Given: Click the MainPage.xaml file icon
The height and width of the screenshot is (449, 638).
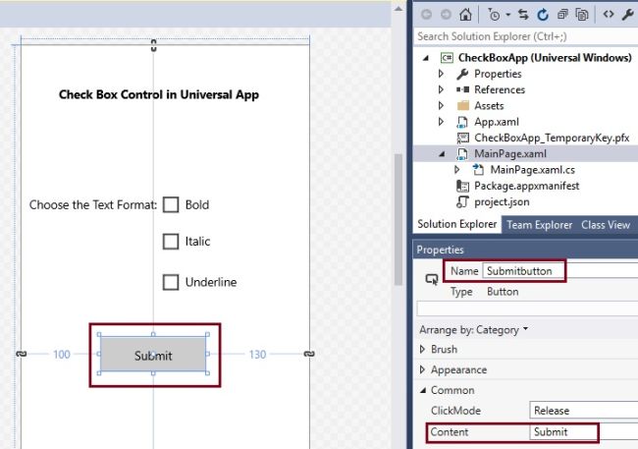Looking at the screenshot, I should [462, 154].
